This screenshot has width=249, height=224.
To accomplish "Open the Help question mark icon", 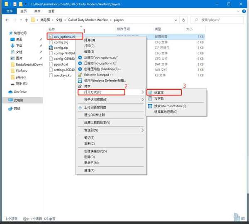I will click(244, 11).
